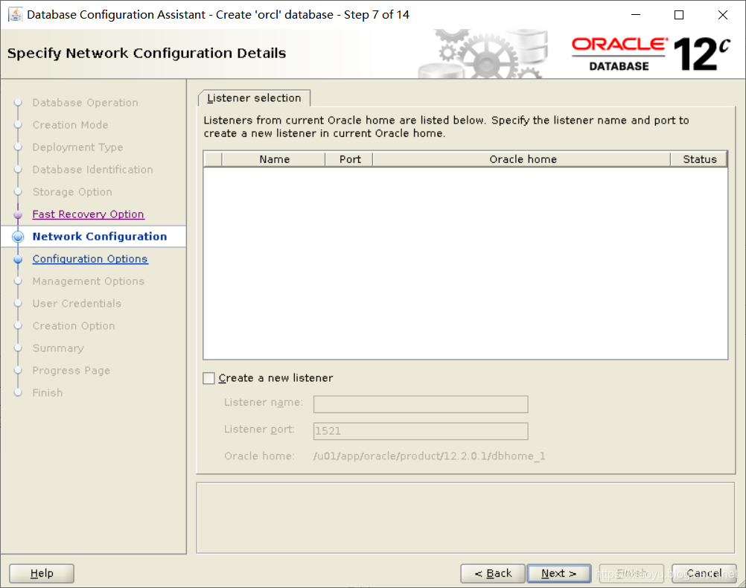This screenshot has height=588, width=746.
Task: Click the Creation Mode step label
Action: [x=71, y=125]
